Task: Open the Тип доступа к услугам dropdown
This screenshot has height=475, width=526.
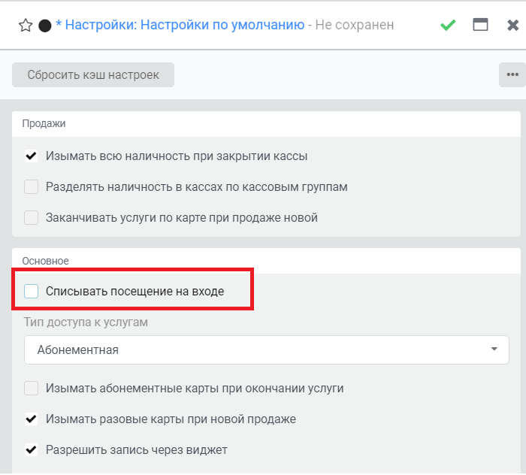Action: click(266, 349)
